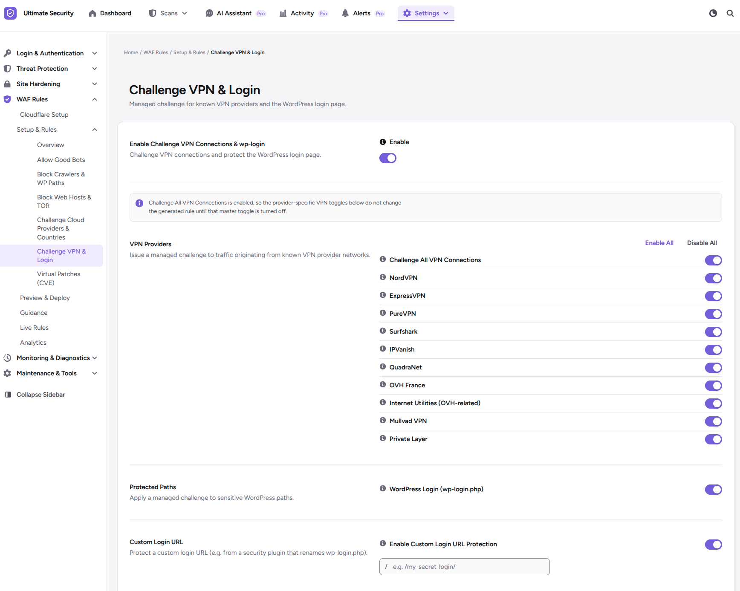Screen dimensions: 740x591
Task: Click info icon for Custom Login URL Protection
Action: [383, 543]
